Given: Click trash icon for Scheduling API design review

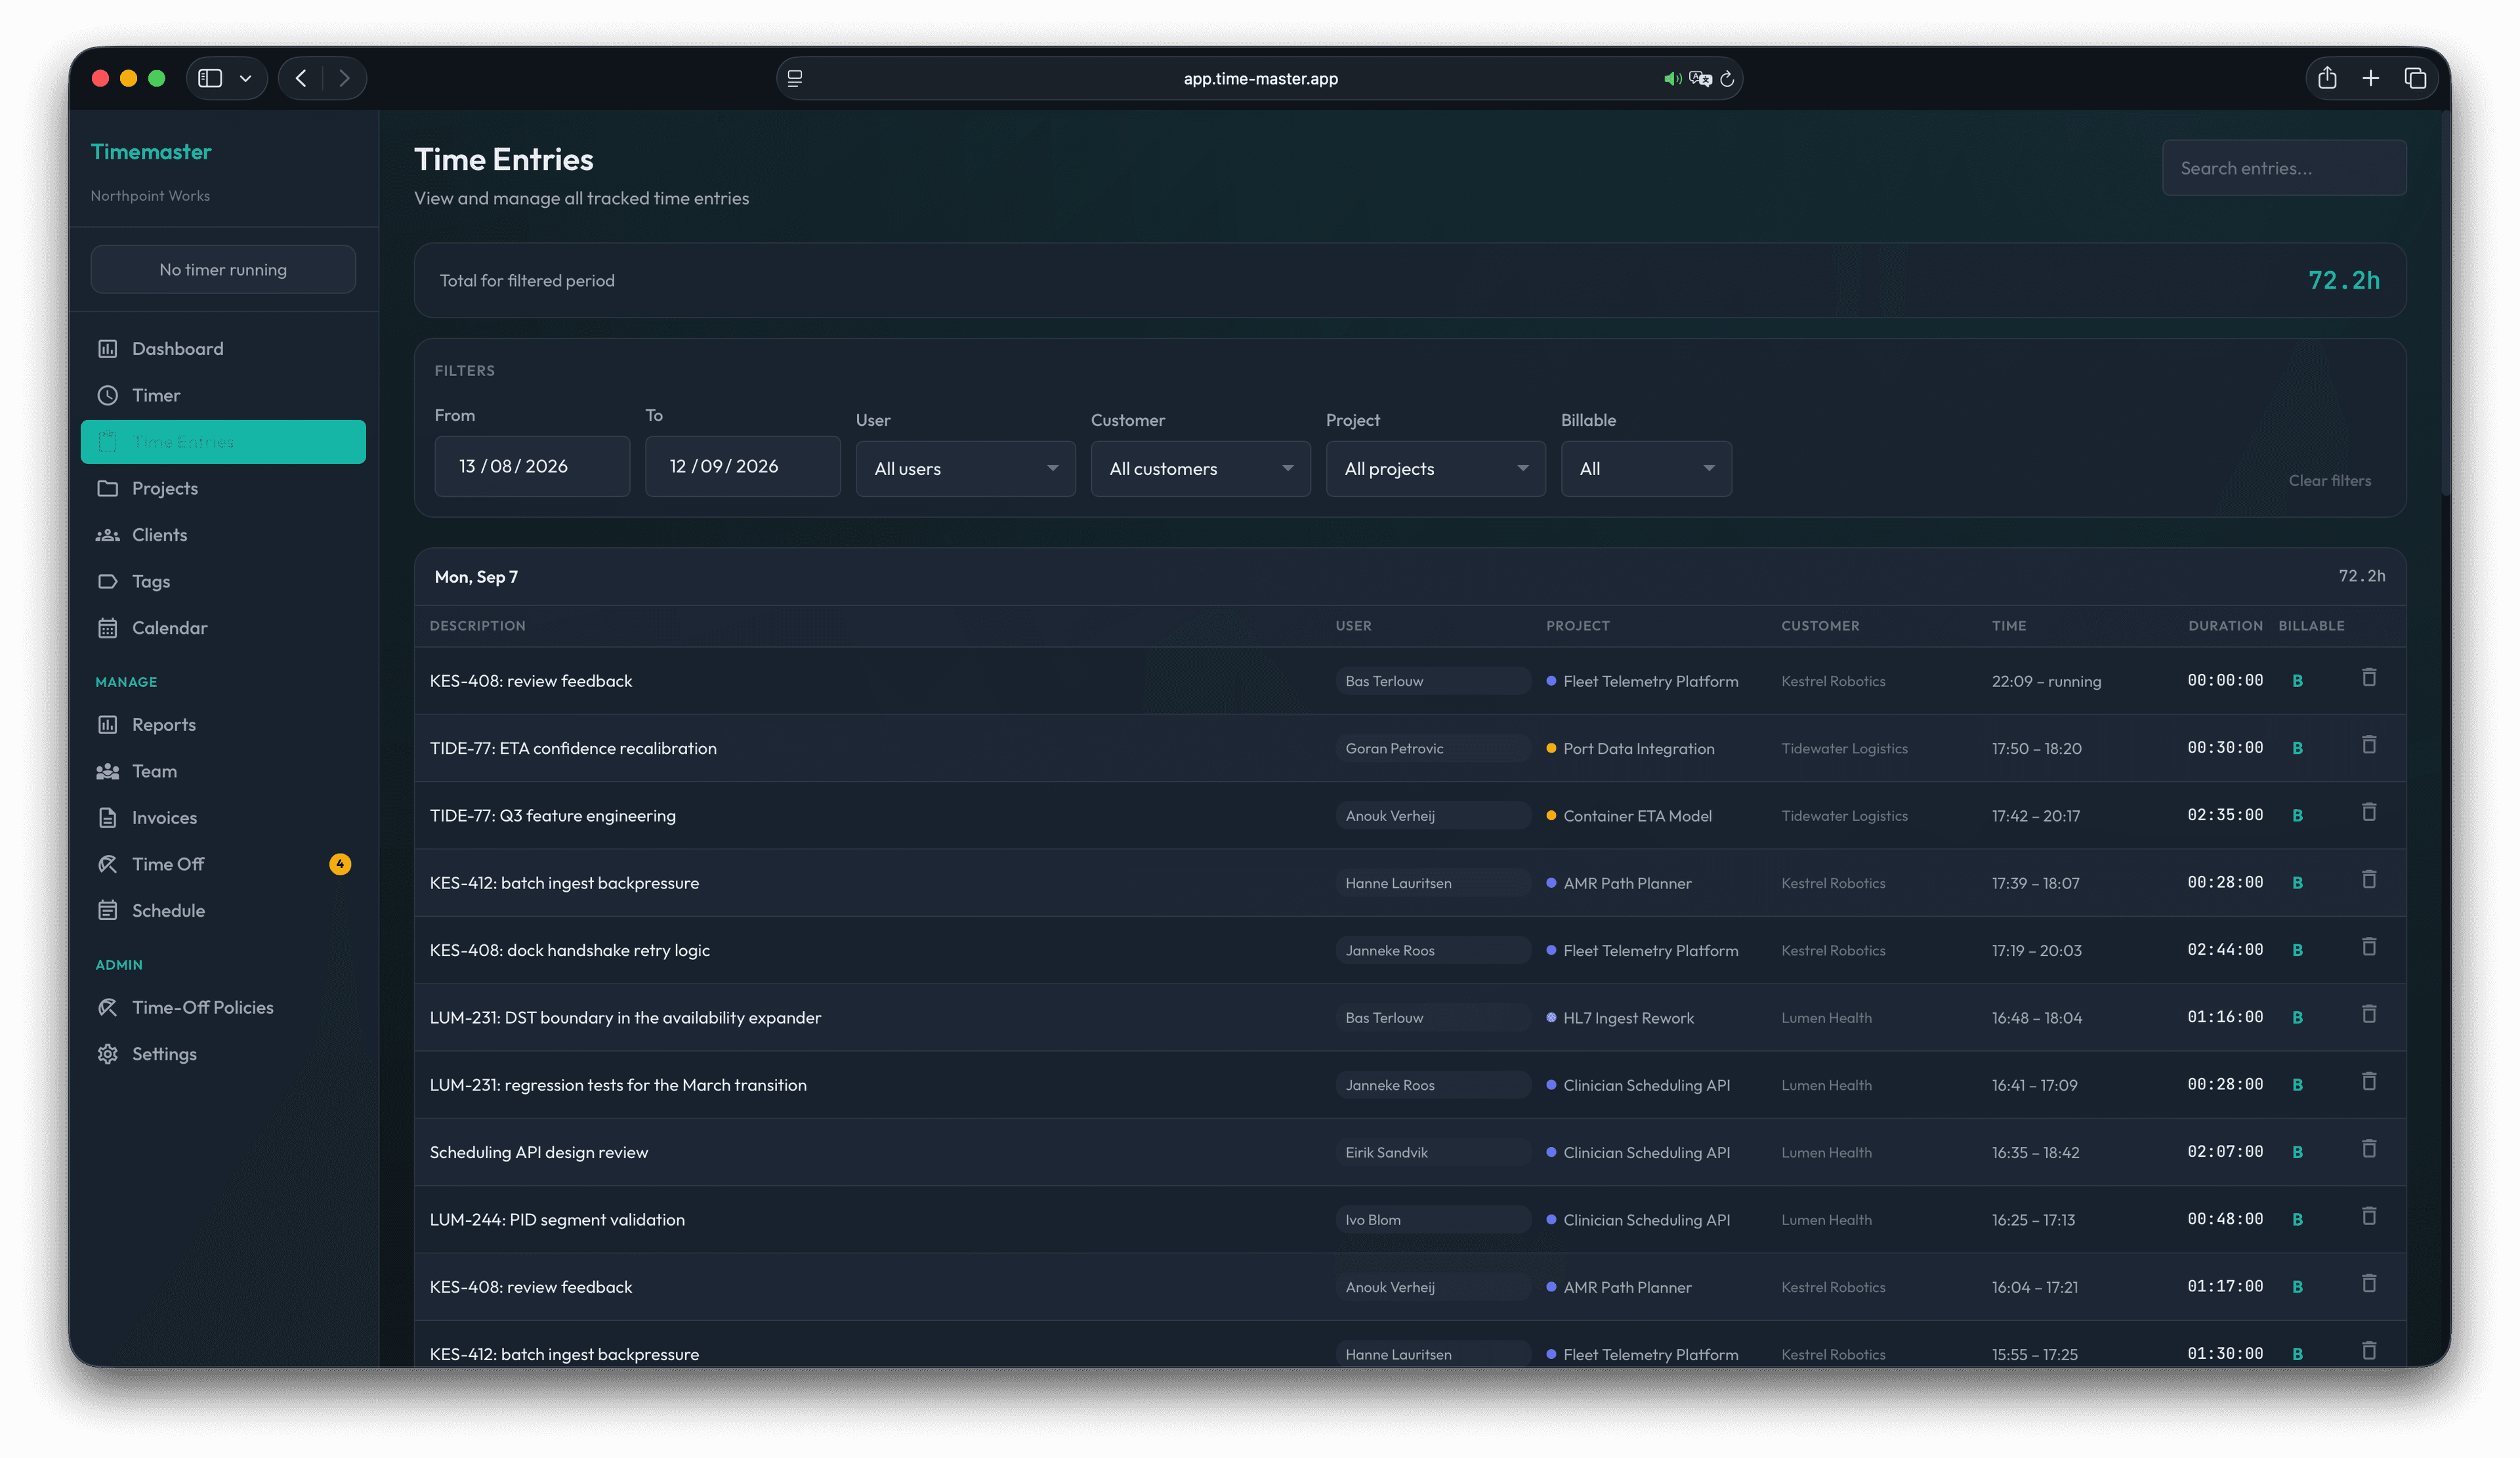Looking at the screenshot, I should [2368, 1150].
